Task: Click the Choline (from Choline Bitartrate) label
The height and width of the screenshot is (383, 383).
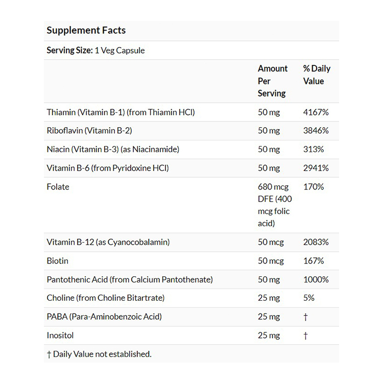Action: pyautogui.click(x=105, y=298)
